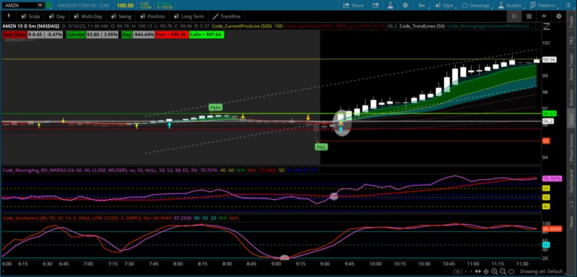Screen dimensions: 577x277
Task: Open the AMZN symbol dropdown arrow
Action: (x=40, y=6)
